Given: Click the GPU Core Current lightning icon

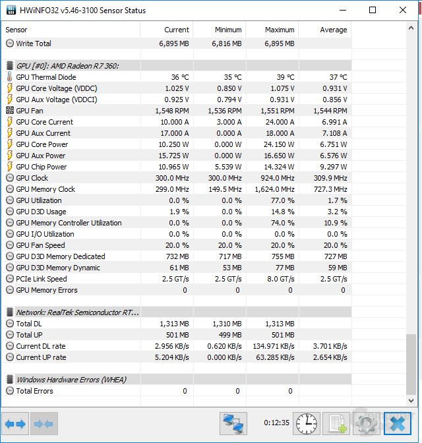Looking at the screenshot, I should pos(10,122).
